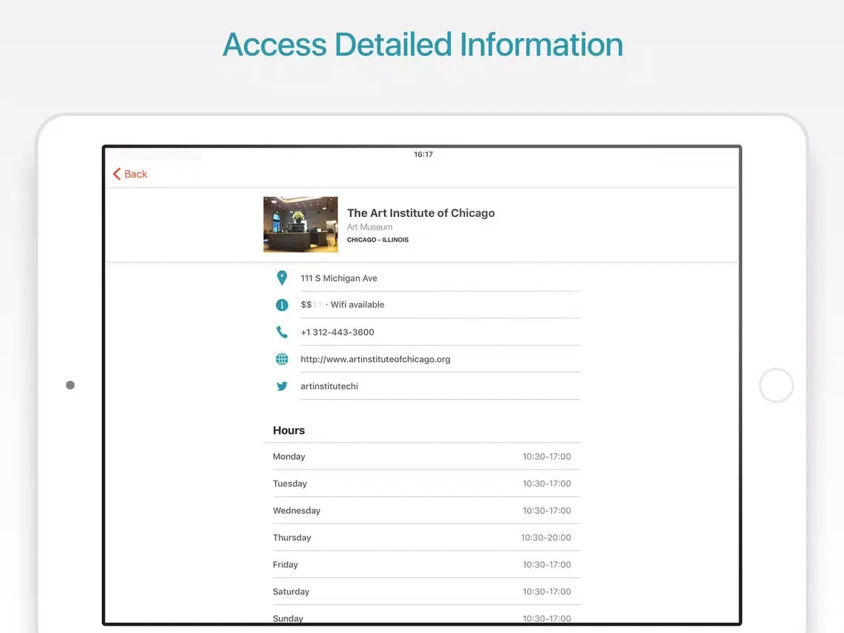The width and height of the screenshot is (844, 633).
Task: Call +1 312-443-3600
Action: (x=337, y=332)
